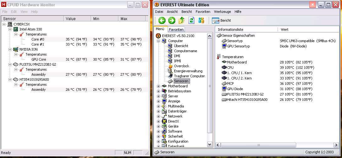
Task: Click the Netzwerk tree icon
Action: tap(164, 116)
